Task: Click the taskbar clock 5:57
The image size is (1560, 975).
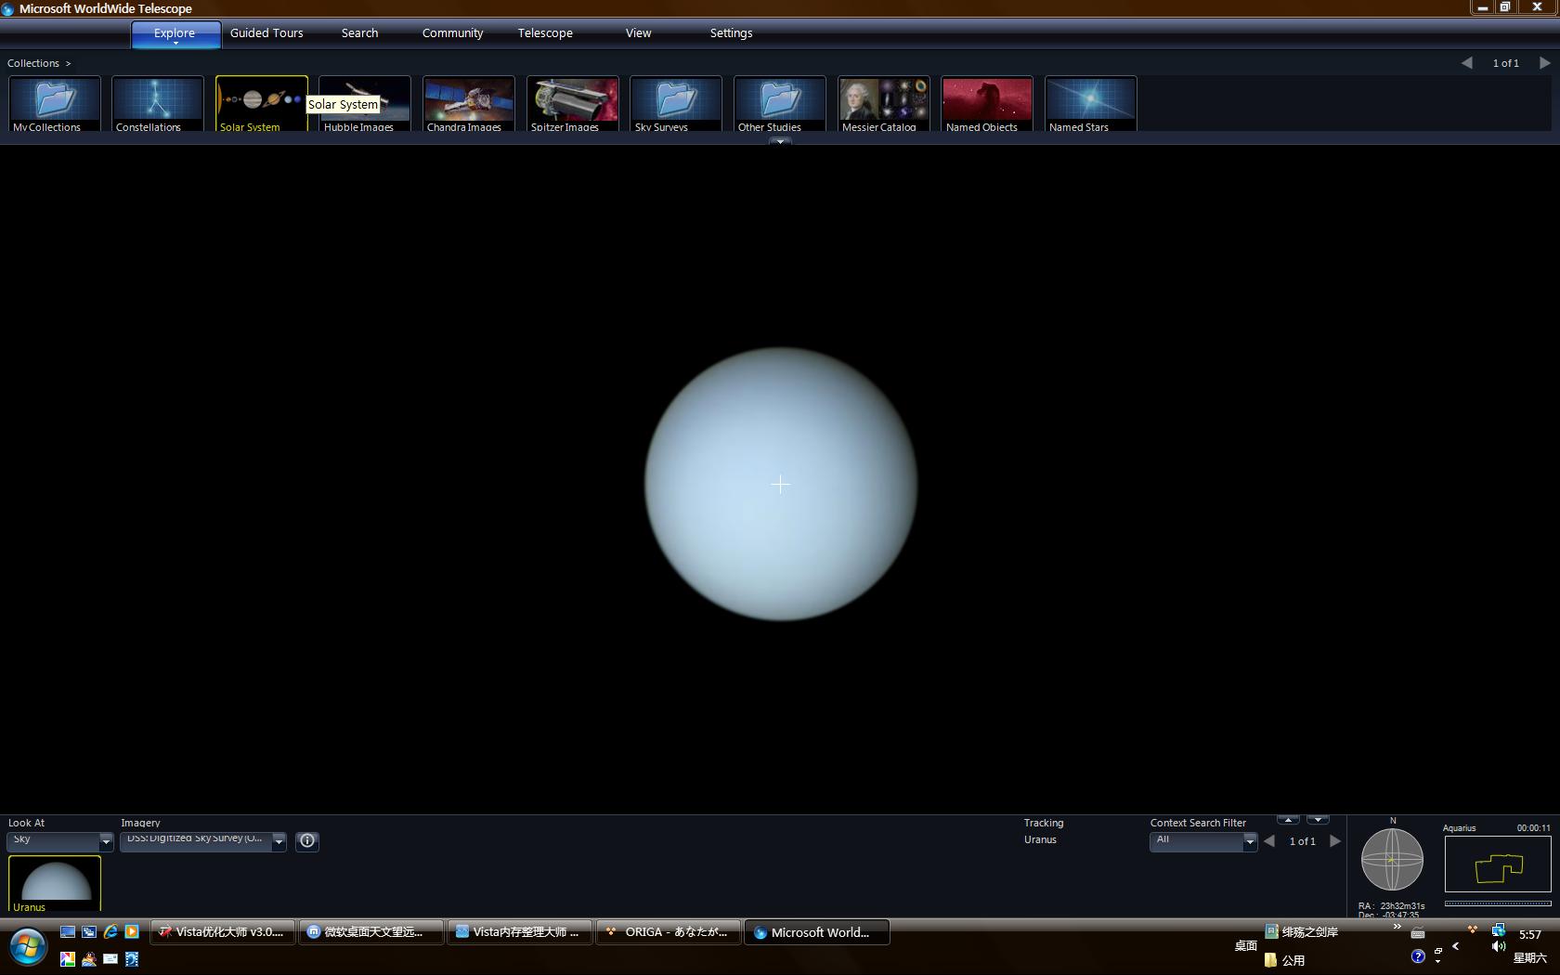Action: (1529, 934)
